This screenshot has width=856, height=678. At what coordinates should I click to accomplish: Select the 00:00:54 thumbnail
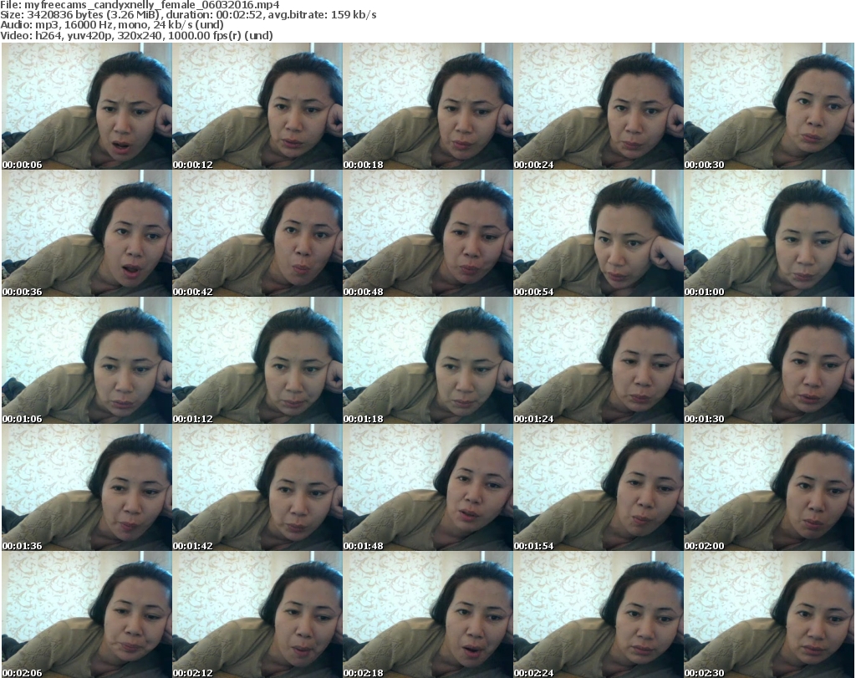point(598,234)
